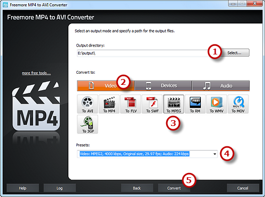The height and width of the screenshot is (197, 265).
Task: Switch to the Audio tab
Action: tap(221, 85)
